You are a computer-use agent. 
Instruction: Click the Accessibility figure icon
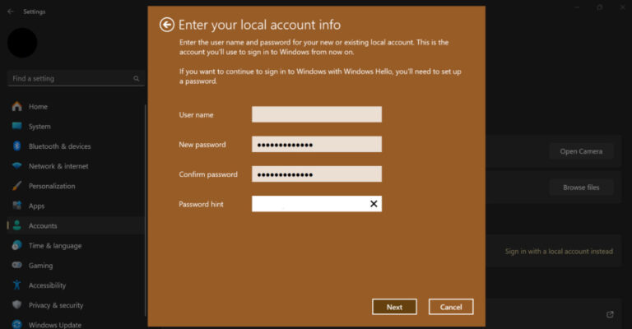coord(17,285)
